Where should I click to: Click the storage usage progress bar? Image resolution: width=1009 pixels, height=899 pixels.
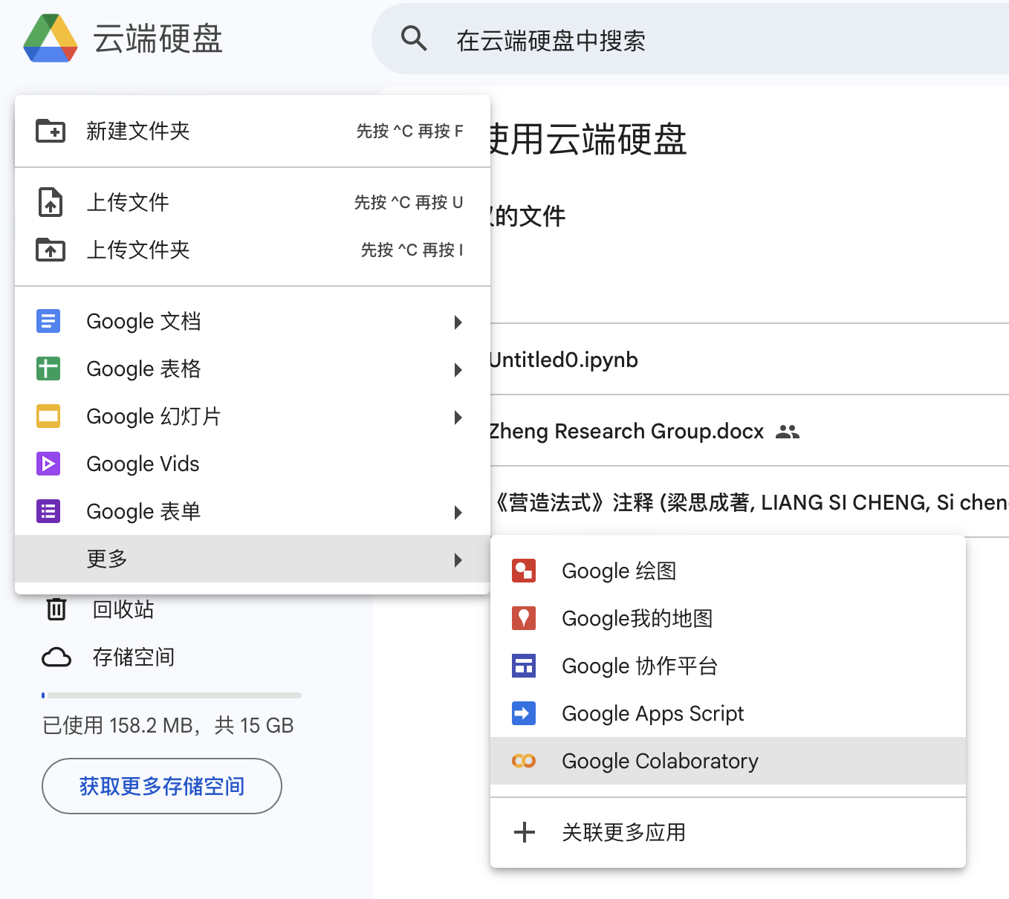pos(172,695)
